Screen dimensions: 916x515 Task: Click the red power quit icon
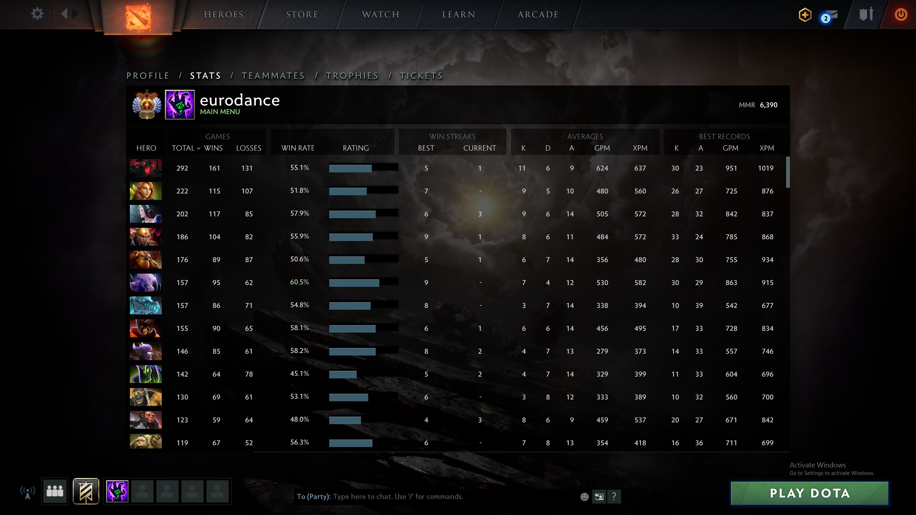pyautogui.click(x=901, y=15)
